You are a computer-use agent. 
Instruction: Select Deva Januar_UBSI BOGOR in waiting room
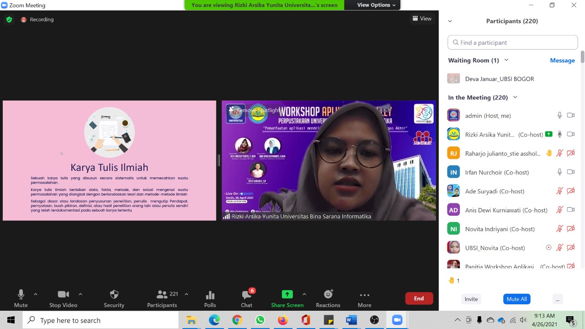tap(511, 79)
